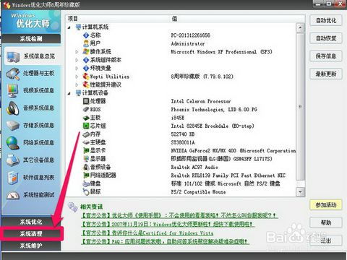Open the Certified for Windows Vista link
347x260 pixels.
pos(147,233)
